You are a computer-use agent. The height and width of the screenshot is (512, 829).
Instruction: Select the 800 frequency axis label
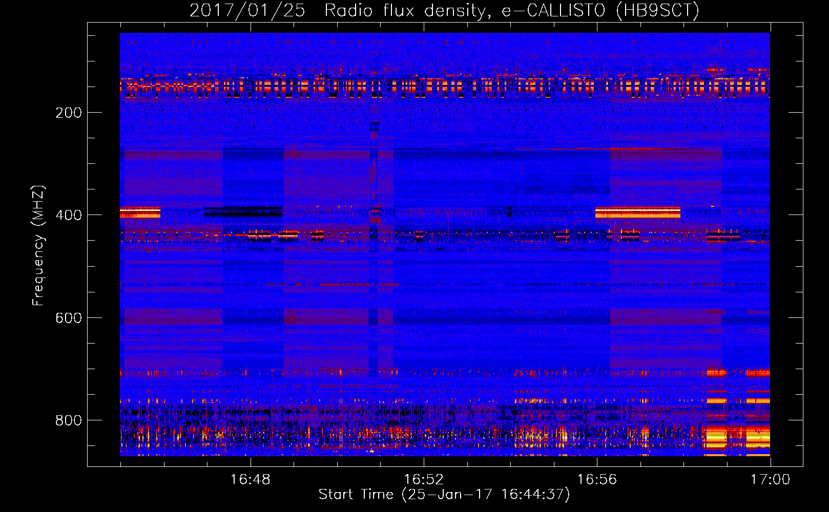(x=69, y=420)
